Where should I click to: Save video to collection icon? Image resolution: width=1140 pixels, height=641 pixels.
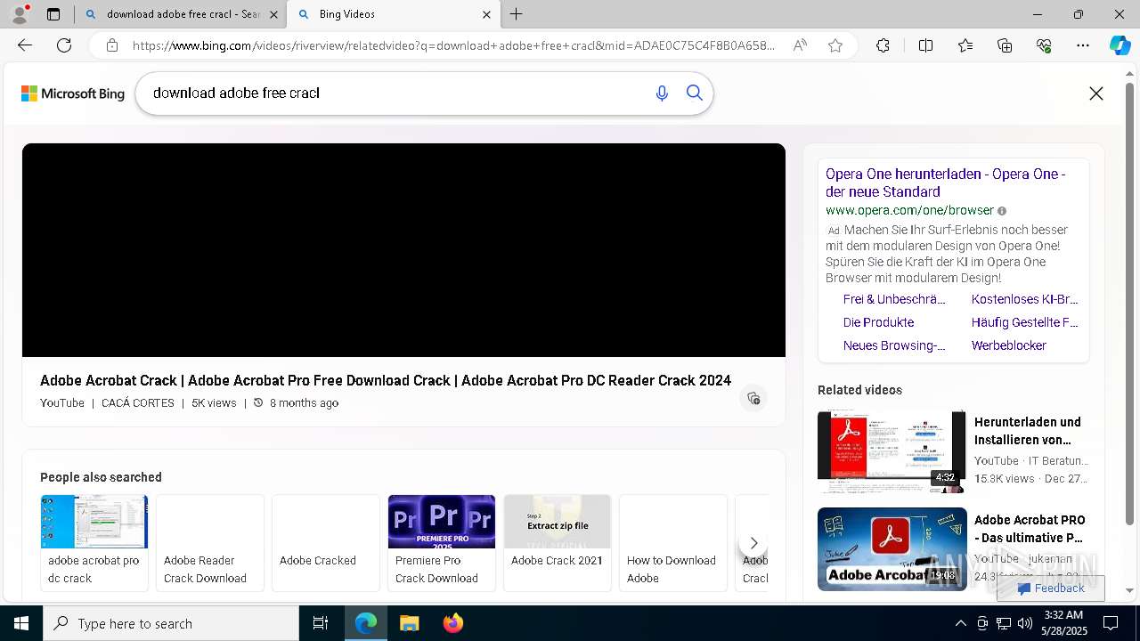(753, 398)
